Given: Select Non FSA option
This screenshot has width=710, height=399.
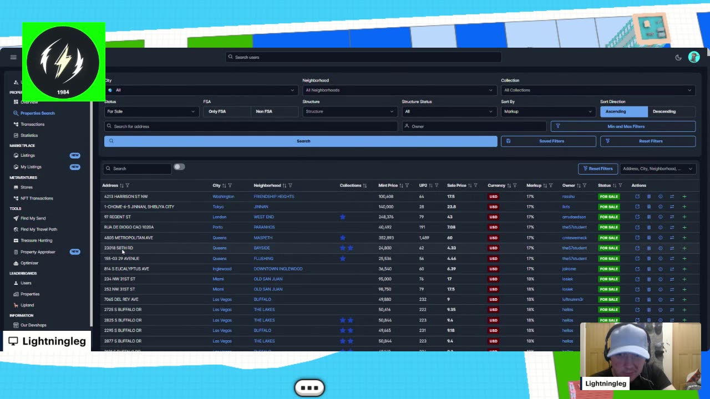Looking at the screenshot, I should [x=275, y=111].
